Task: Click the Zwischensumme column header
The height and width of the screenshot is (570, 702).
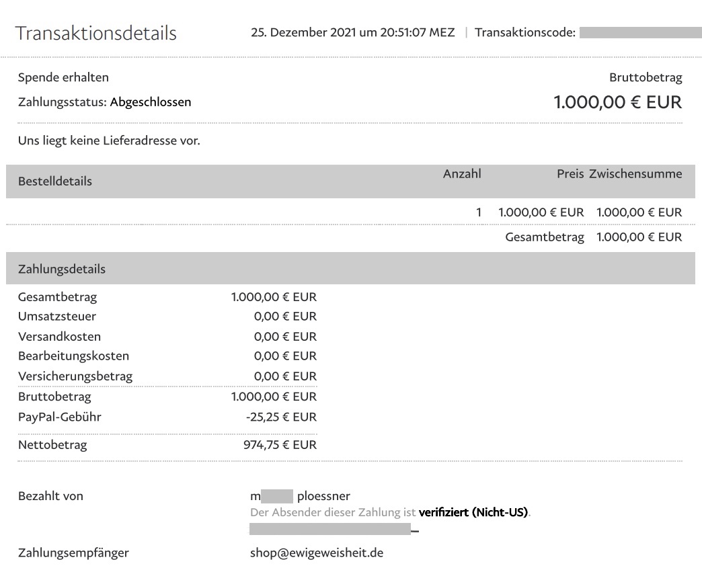Action: (x=635, y=173)
